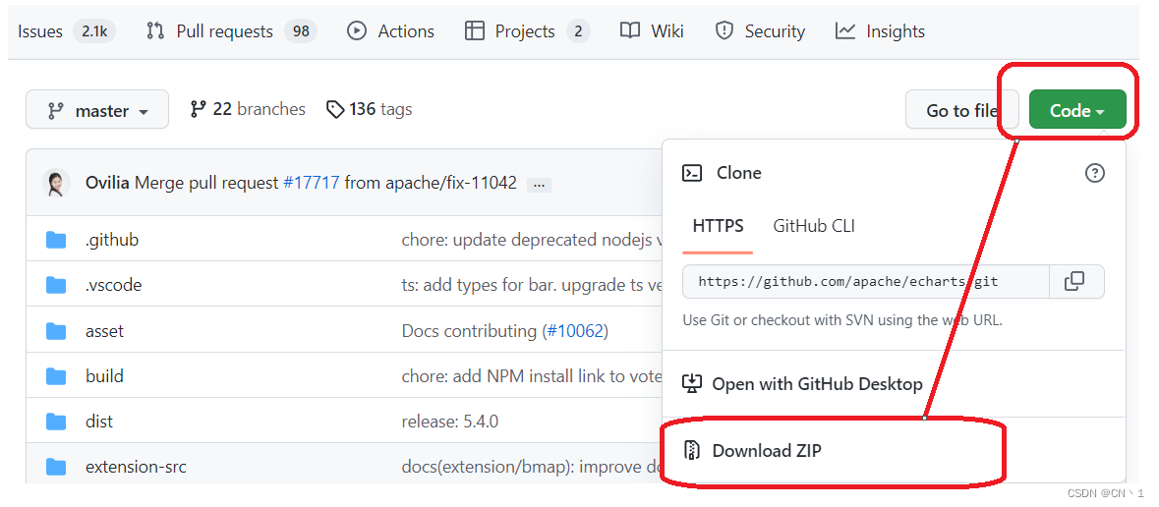Click the Security shield icon
The height and width of the screenshot is (507, 1159).
click(x=724, y=31)
